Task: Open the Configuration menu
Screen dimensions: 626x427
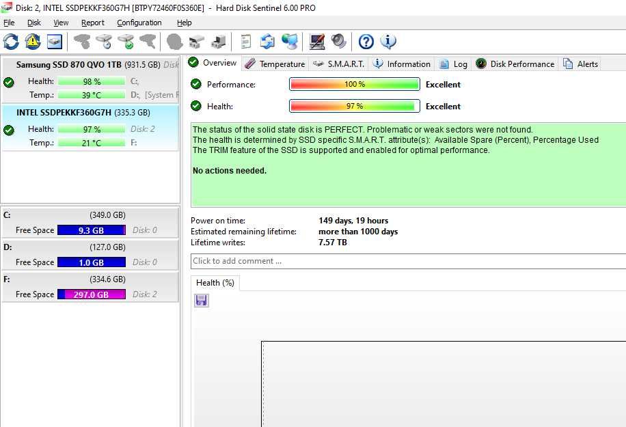Action: [139, 23]
